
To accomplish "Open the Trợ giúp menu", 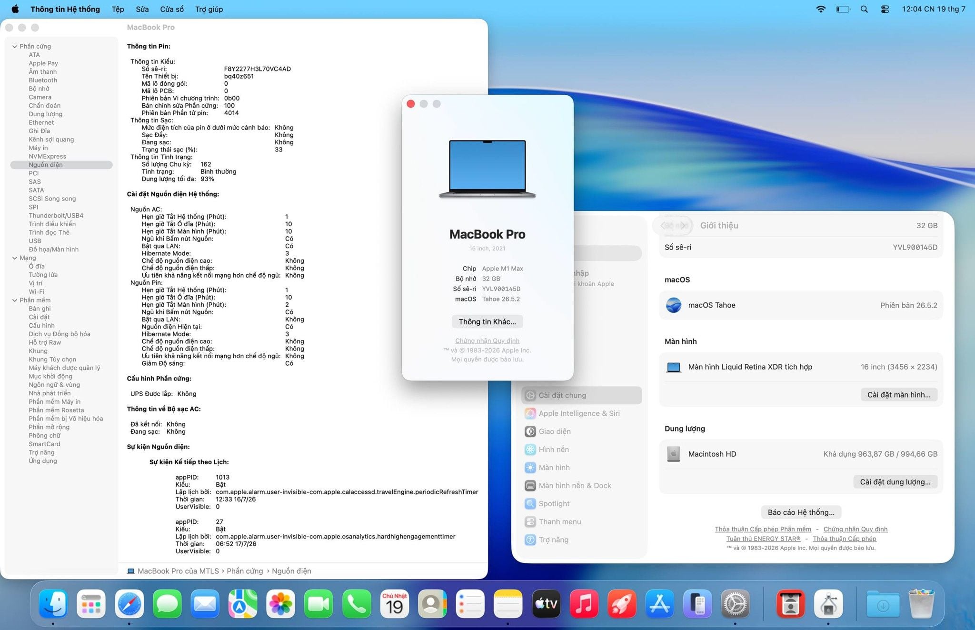I will (x=209, y=9).
